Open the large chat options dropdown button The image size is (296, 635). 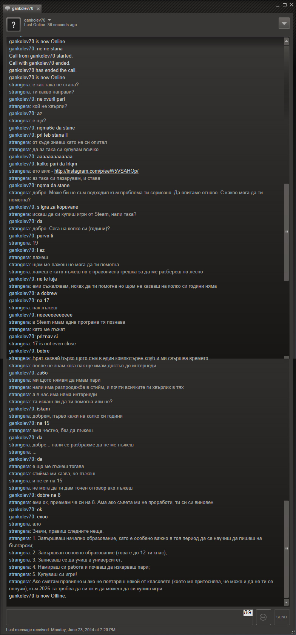click(284, 23)
